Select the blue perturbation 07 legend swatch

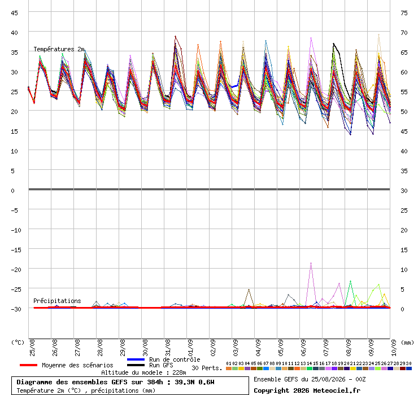[x=266, y=368]
